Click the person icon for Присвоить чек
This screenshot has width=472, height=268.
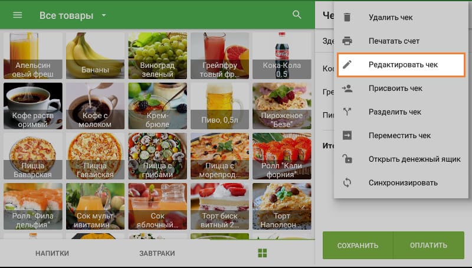348,89
